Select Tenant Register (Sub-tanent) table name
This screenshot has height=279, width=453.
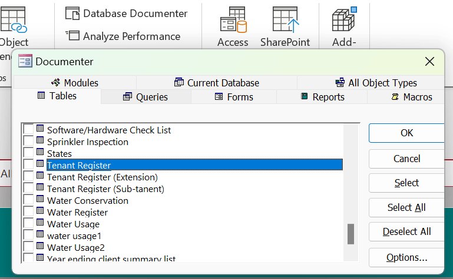click(x=105, y=189)
